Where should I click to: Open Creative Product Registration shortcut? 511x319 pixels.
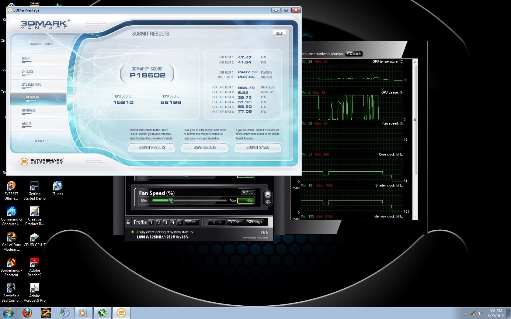pos(34,216)
